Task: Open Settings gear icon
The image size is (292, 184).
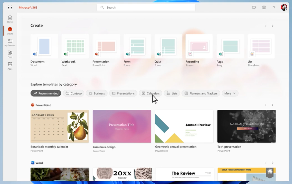Action: (x=264, y=7)
